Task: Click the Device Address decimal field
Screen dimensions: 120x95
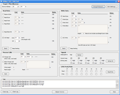Action: pyautogui.click(x=15, y=7)
